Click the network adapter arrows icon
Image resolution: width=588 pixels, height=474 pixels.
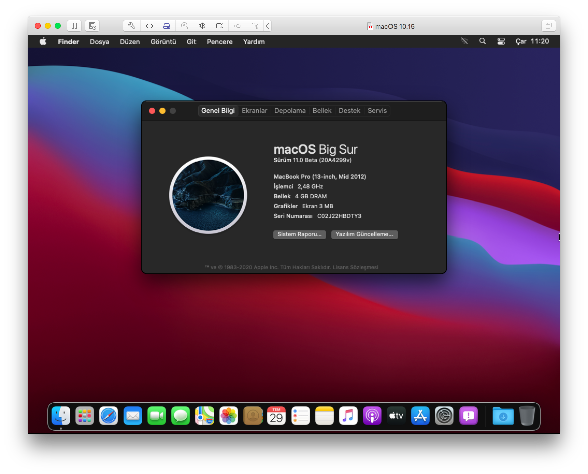[149, 26]
